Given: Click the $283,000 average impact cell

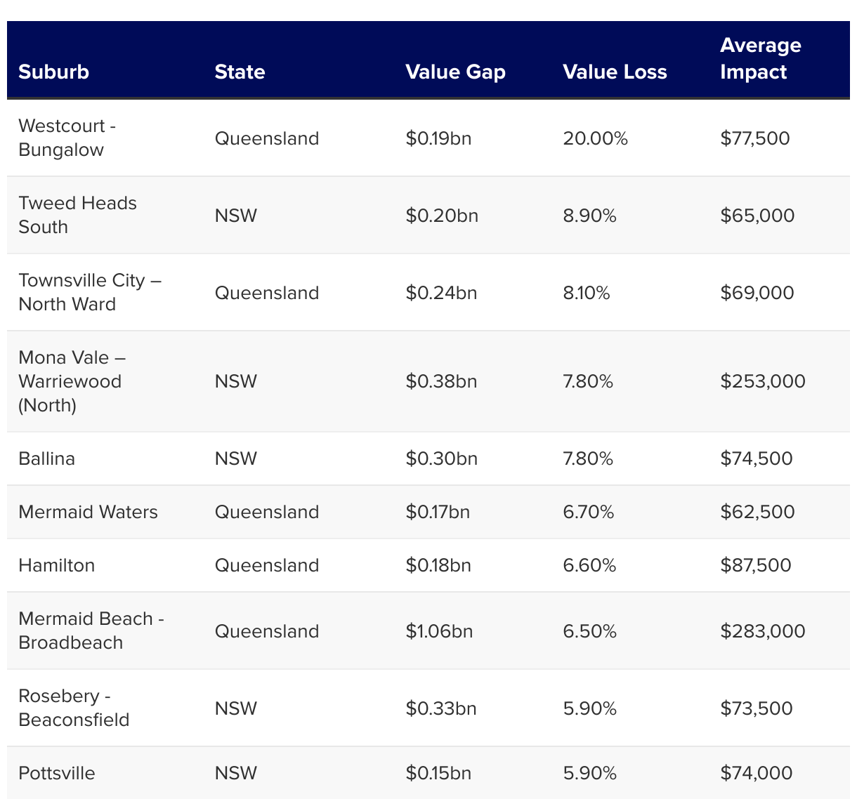Looking at the screenshot, I should (x=762, y=631).
